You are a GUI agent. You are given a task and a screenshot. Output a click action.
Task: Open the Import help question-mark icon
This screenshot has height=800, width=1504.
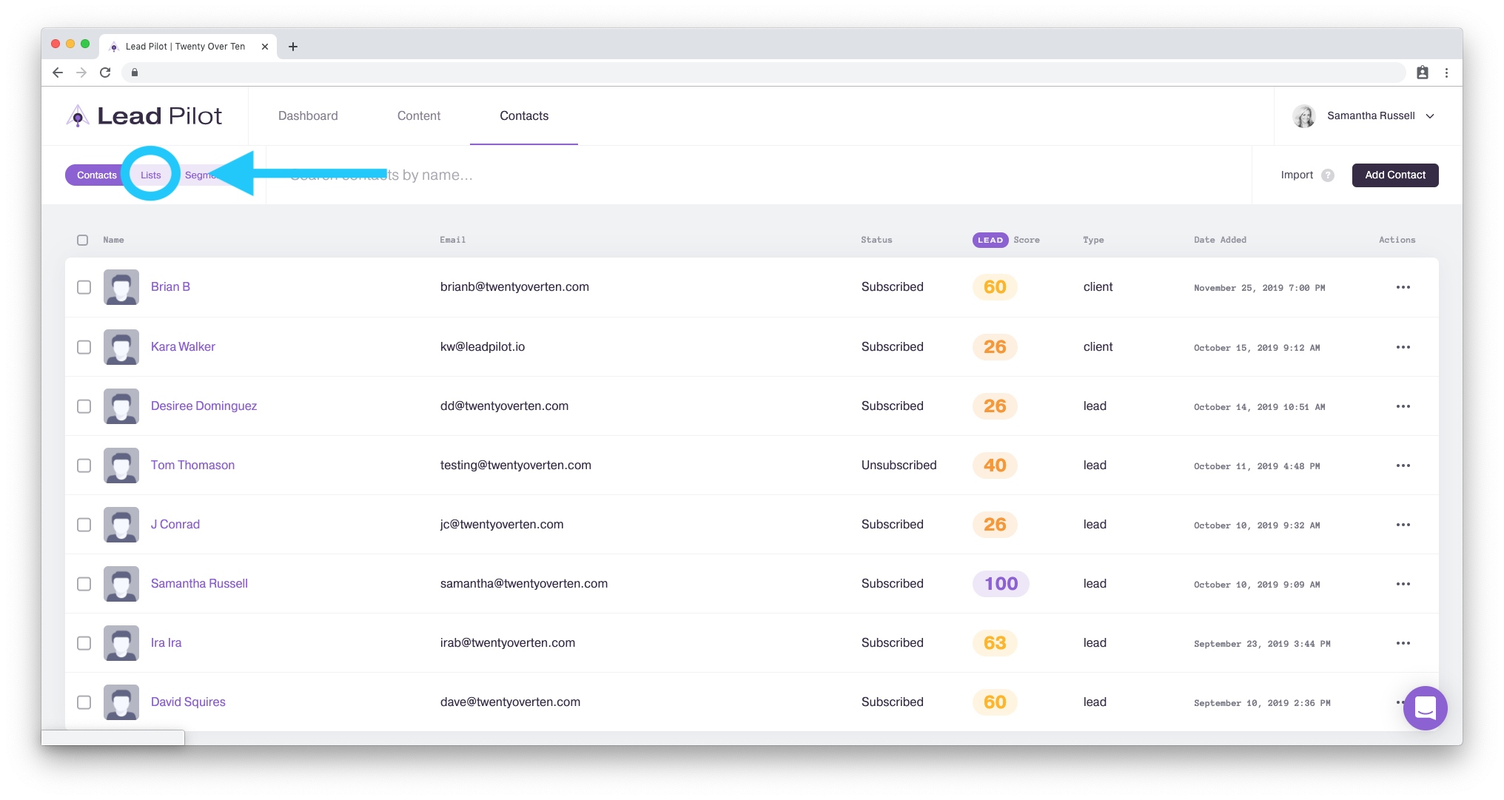tap(1328, 175)
